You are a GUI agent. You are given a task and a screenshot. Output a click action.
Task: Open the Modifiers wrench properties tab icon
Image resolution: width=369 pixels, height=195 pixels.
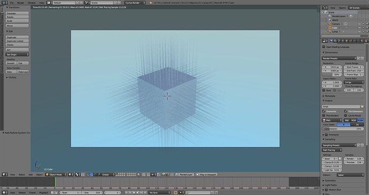click(354, 41)
